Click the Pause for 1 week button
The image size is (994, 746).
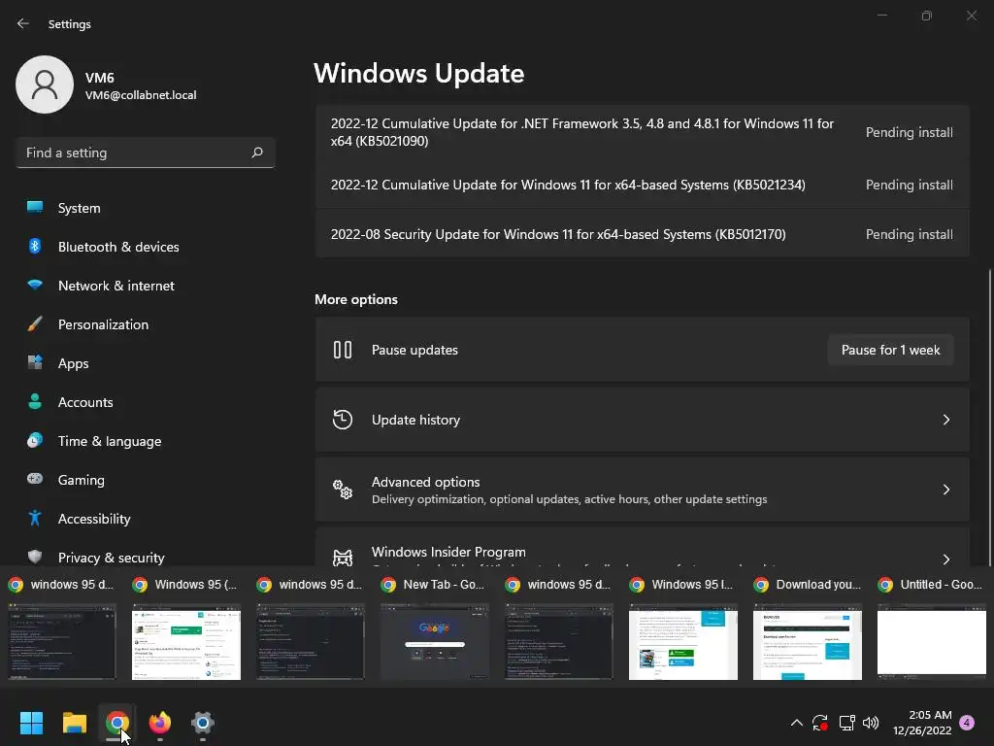coord(890,350)
